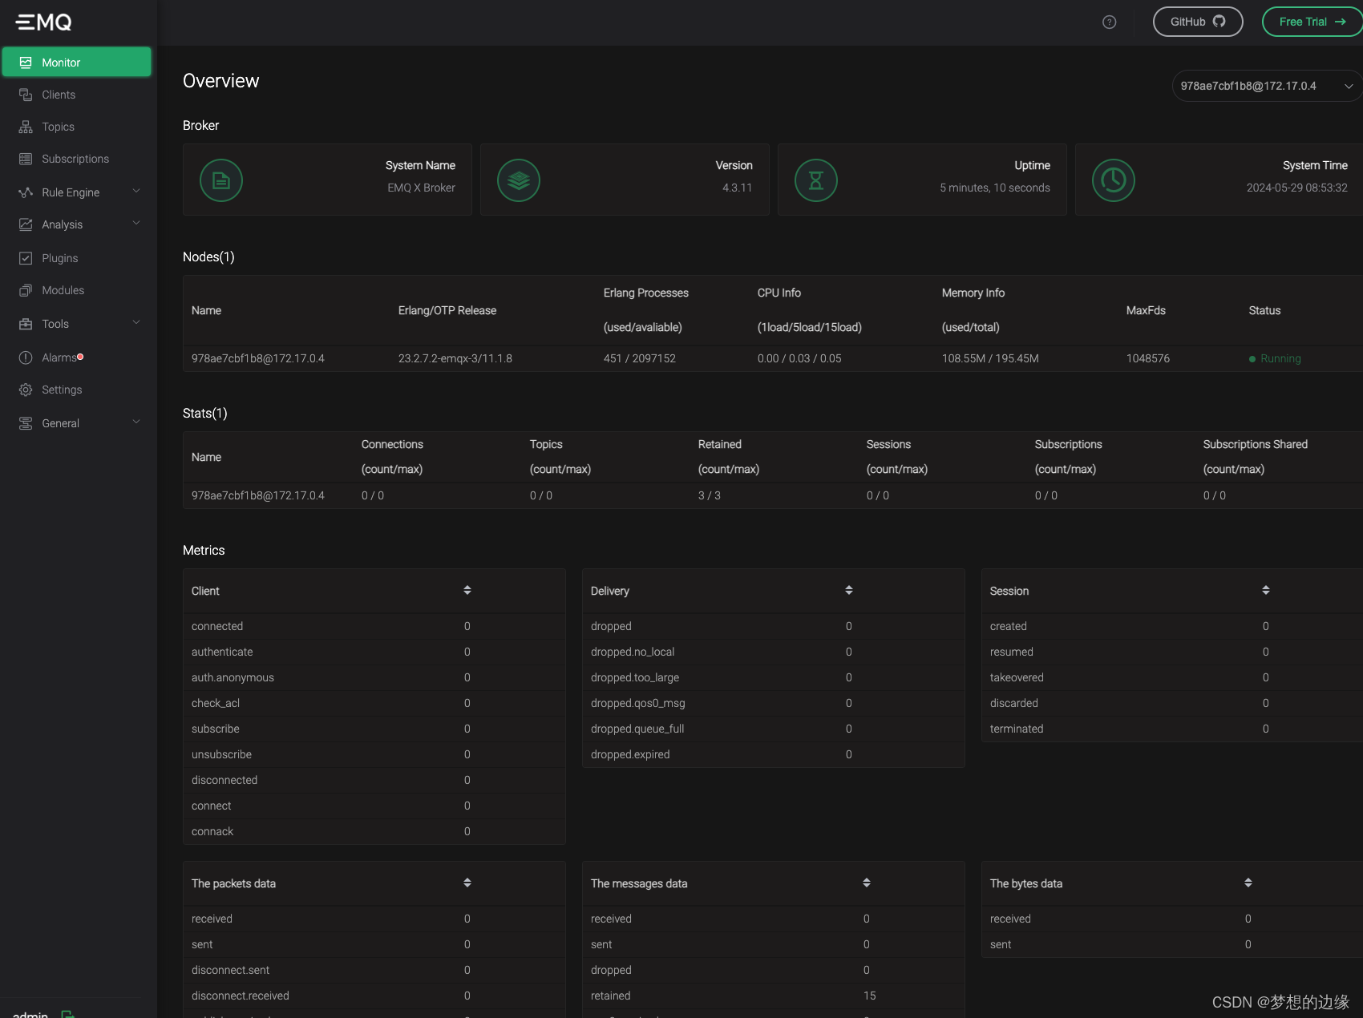
Task: Click the auth.anonymous metric row
Action: pos(374,677)
